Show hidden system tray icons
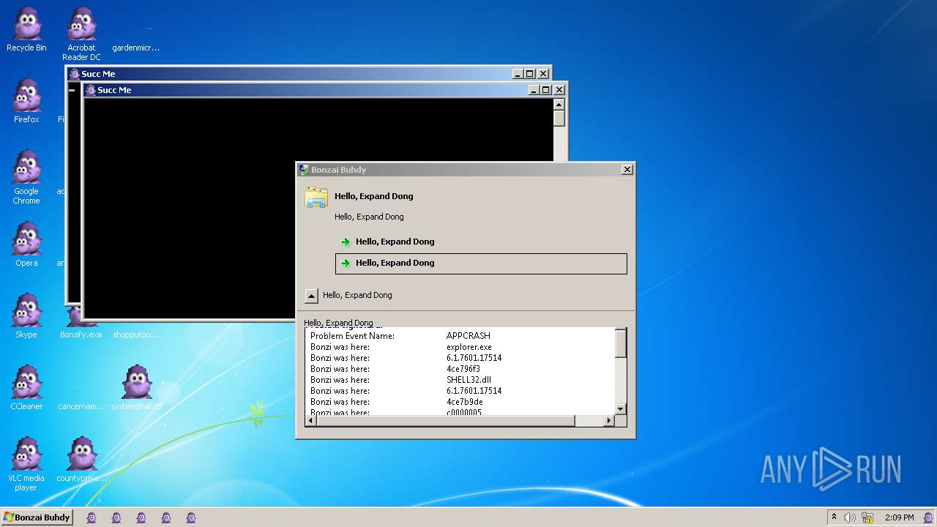This screenshot has width=937, height=527. pos(834,517)
